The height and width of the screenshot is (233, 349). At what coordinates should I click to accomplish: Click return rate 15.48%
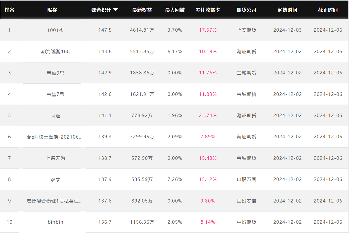tap(208, 158)
